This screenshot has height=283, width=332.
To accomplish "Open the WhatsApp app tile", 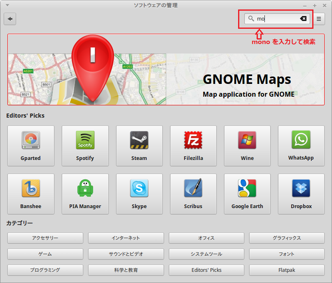I will [301, 146].
